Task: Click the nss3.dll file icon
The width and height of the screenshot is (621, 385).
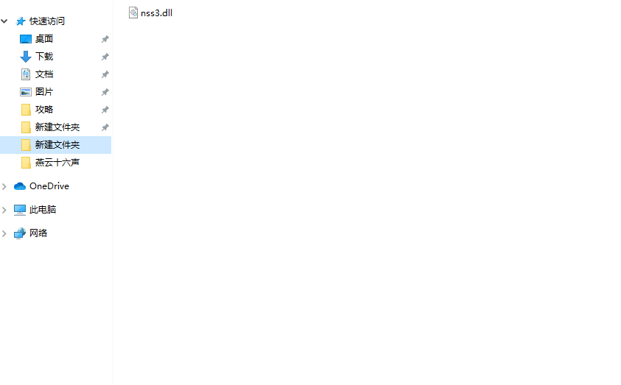Action: click(133, 13)
